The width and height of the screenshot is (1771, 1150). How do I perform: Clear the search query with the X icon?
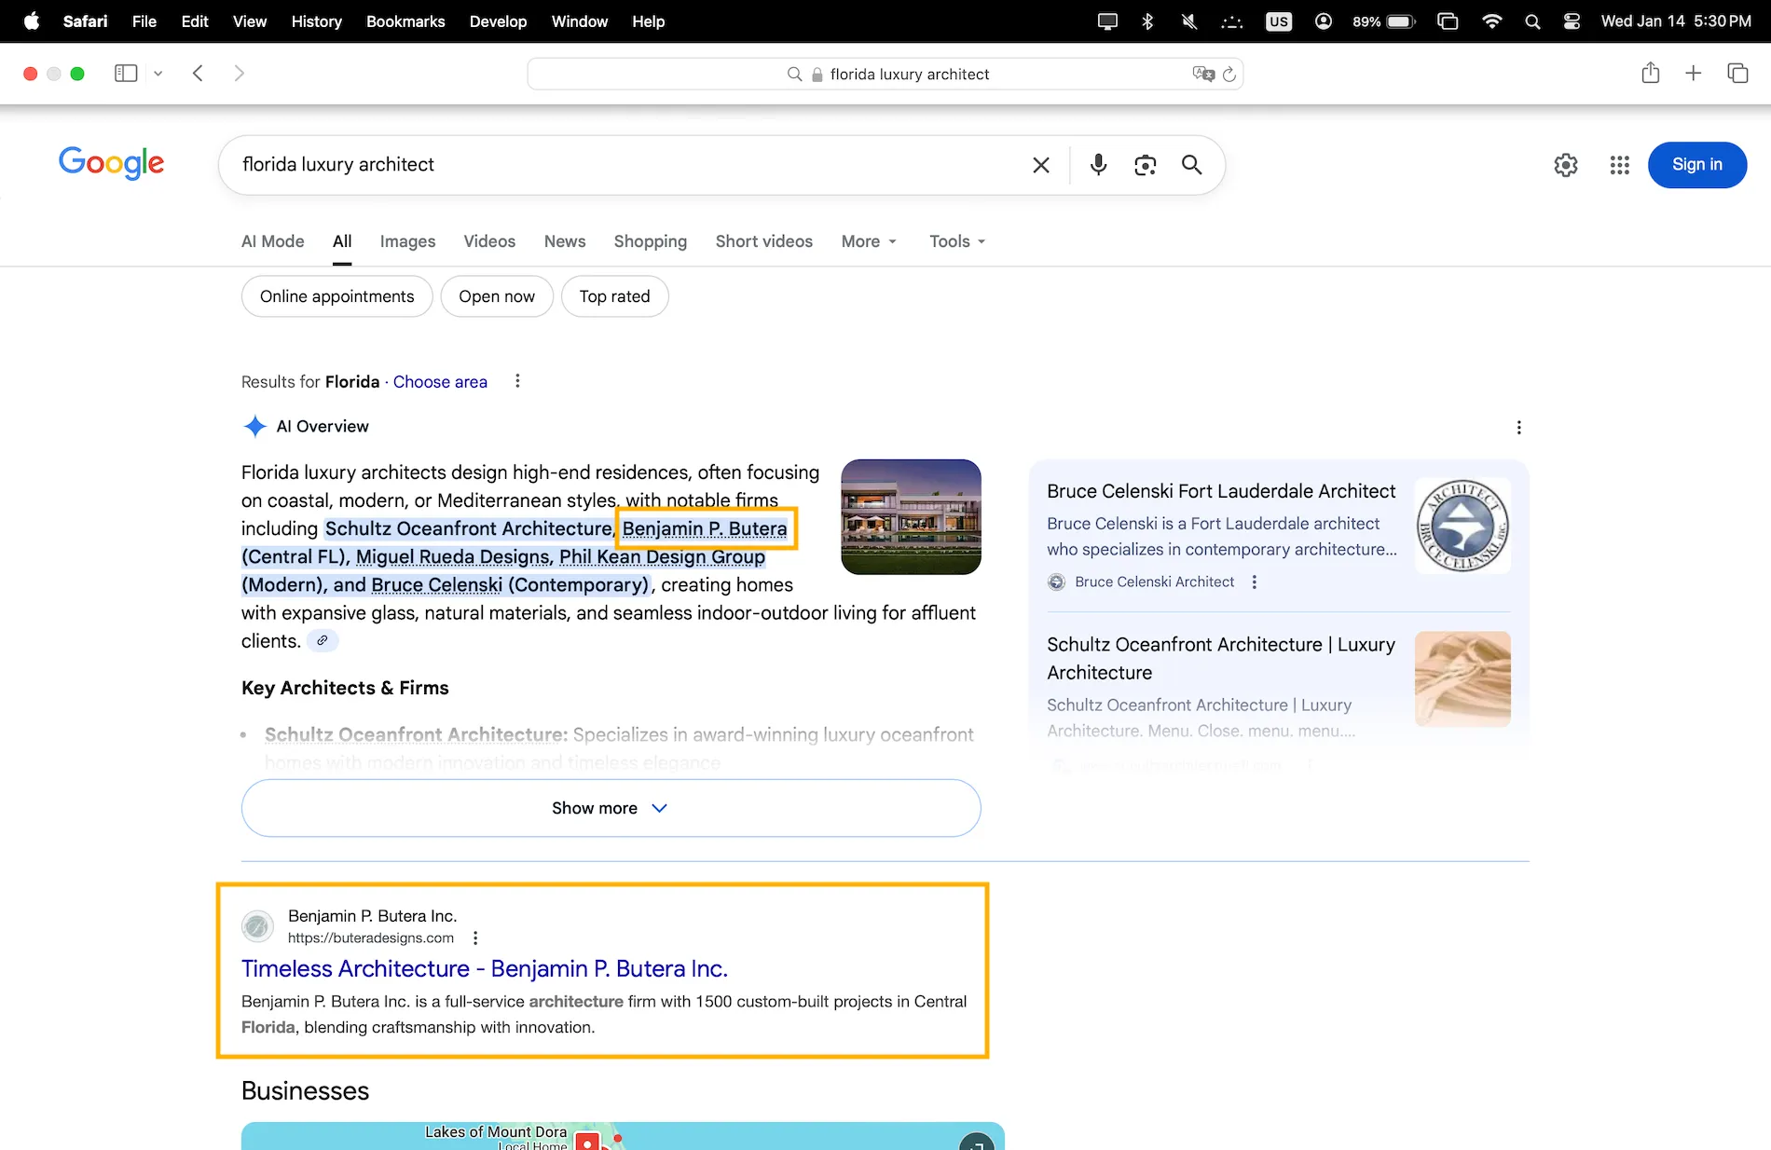tap(1041, 165)
